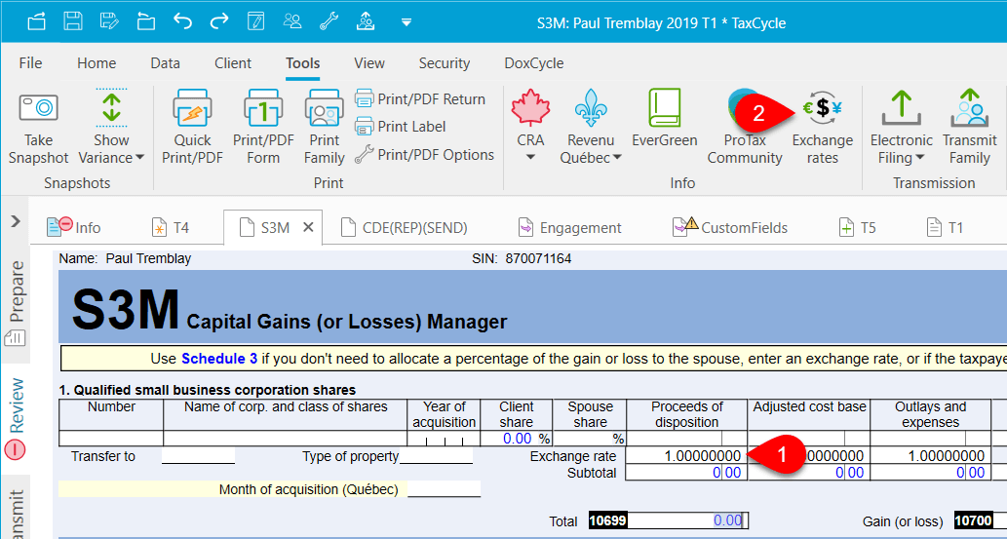Click the Transfer to field

pyautogui.click(x=198, y=456)
